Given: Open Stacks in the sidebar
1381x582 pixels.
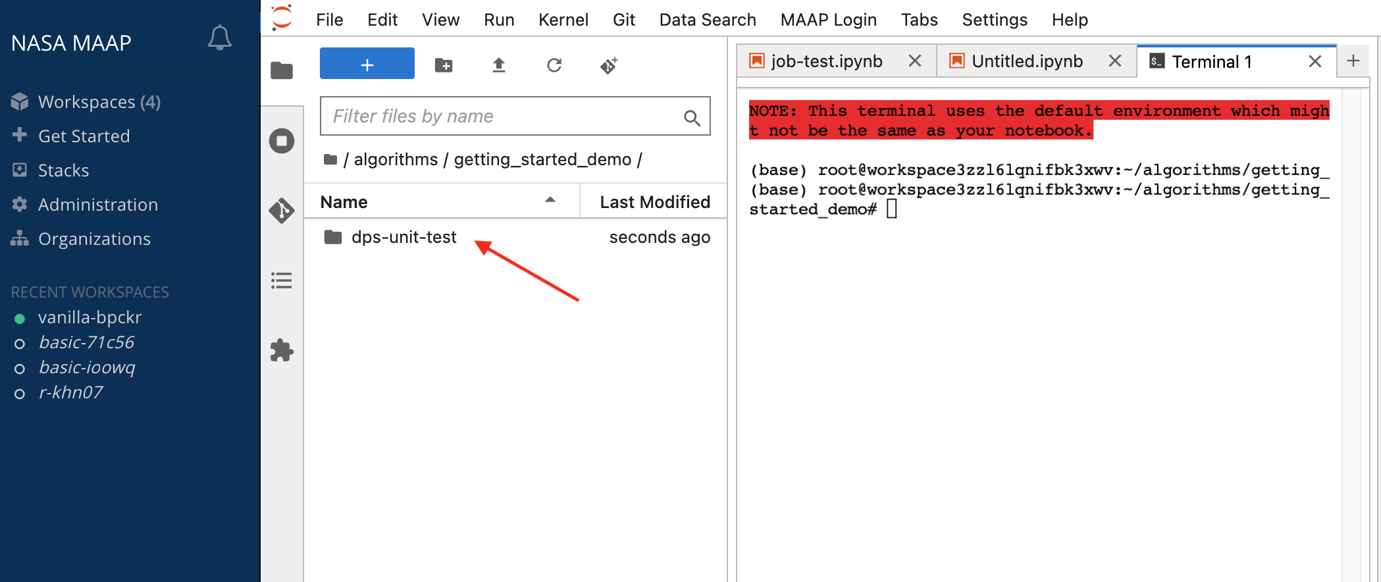Looking at the screenshot, I should click(x=63, y=171).
